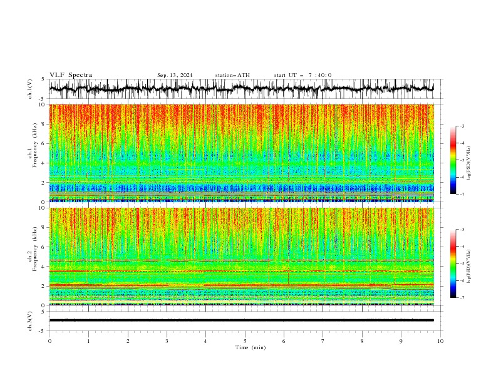
Task: Click the "ch.3(V)" waveform axis label
Action: pos(30,321)
